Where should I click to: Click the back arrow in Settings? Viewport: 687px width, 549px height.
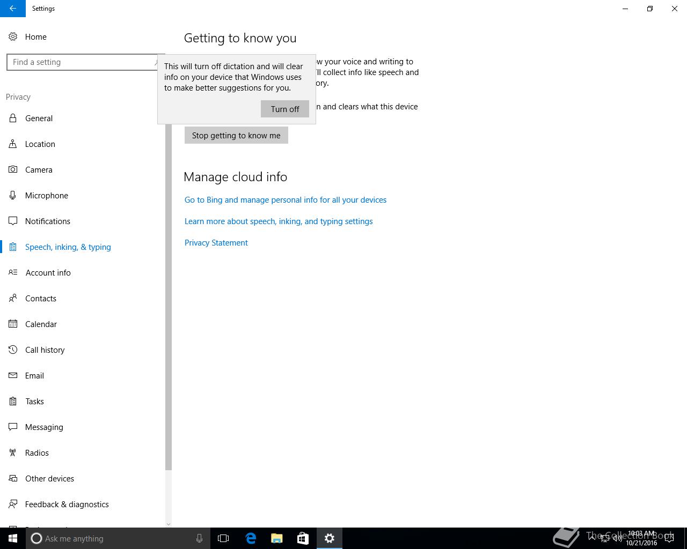coord(13,9)
